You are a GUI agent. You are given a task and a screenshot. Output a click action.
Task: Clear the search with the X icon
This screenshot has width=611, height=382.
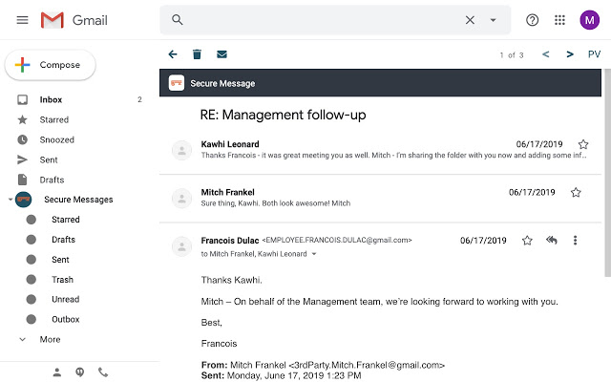[x=470, y=20]
